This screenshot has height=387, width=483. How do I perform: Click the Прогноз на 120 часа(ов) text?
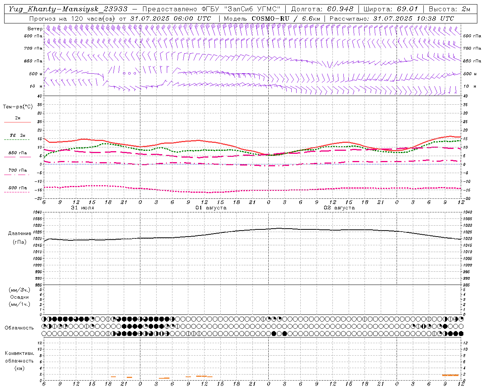pos(72,19)
